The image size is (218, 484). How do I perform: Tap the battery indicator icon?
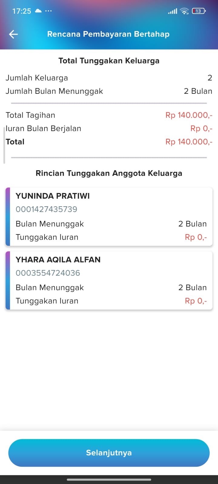pos(199,11)
